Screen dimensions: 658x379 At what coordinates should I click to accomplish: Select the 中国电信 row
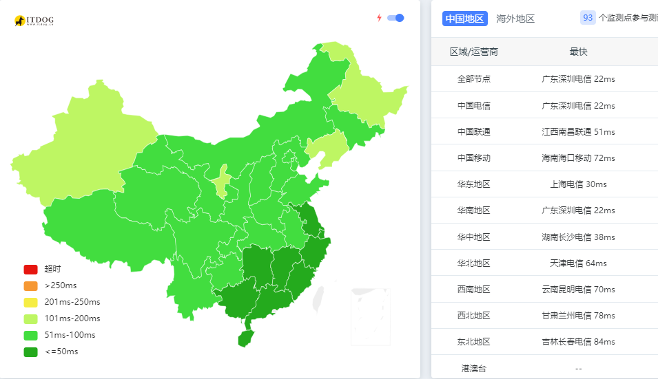(474, 106)
